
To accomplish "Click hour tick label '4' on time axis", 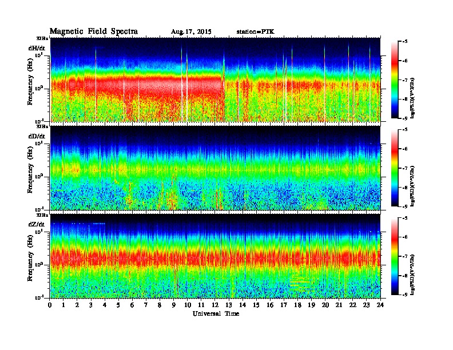I will coord(105,305).
